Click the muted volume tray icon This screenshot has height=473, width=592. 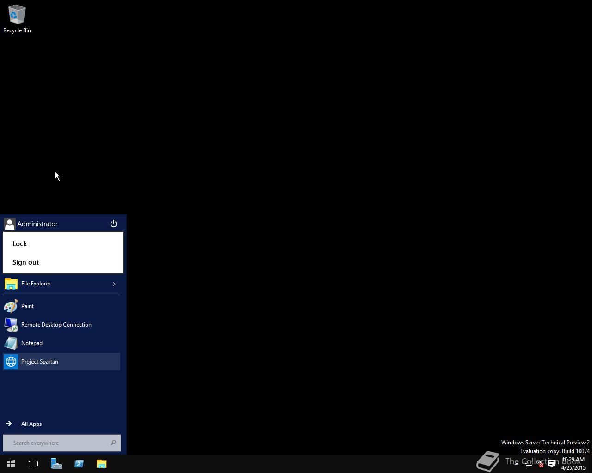point(540,464)
